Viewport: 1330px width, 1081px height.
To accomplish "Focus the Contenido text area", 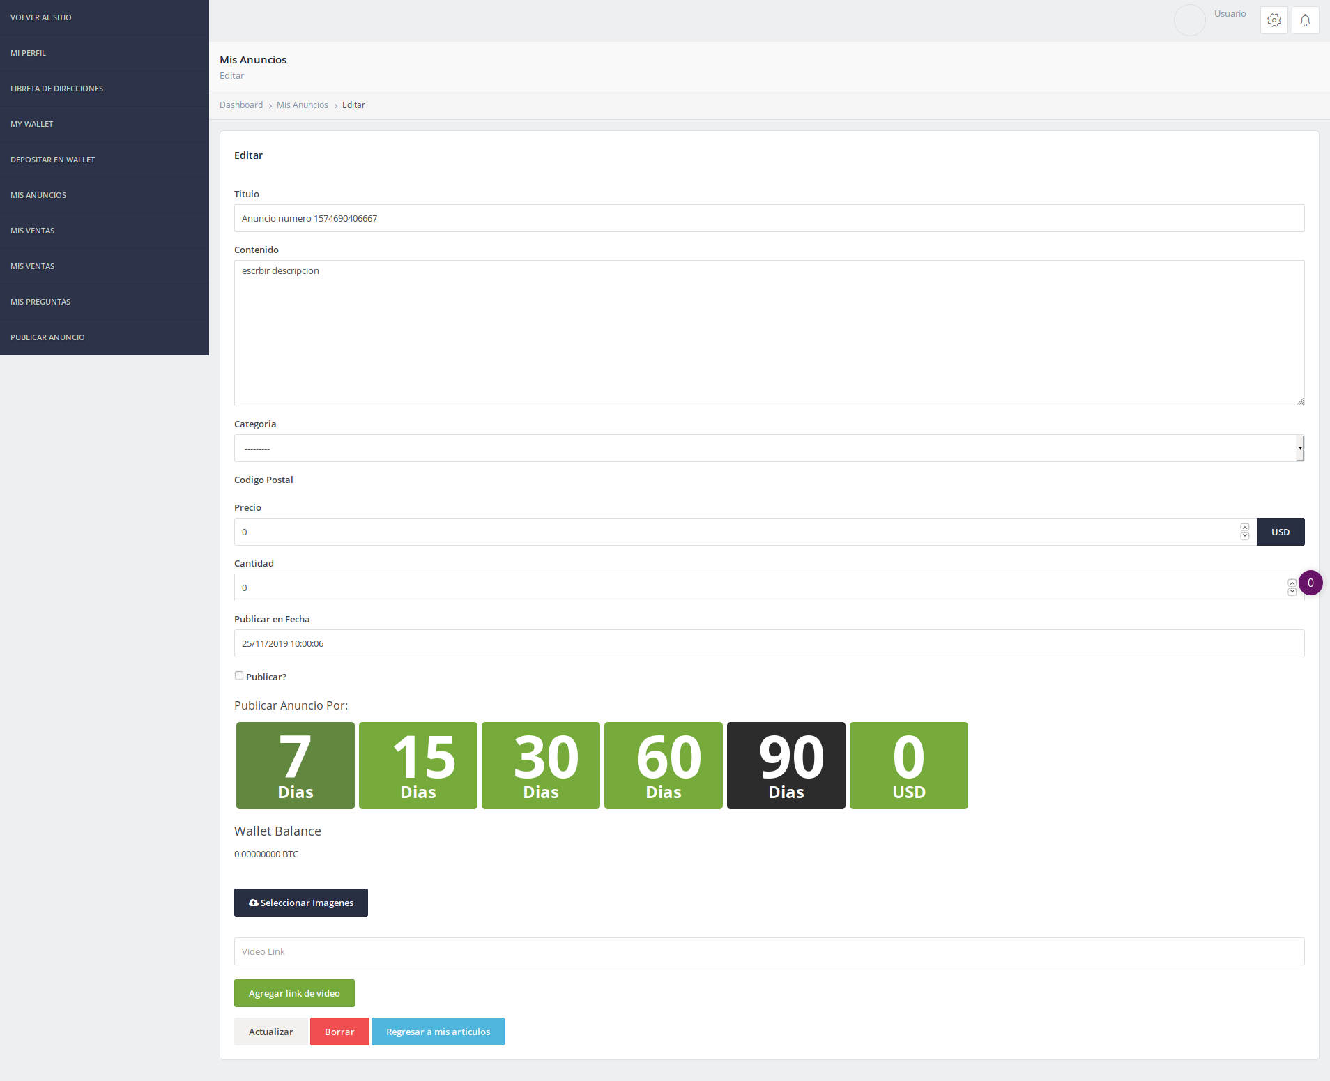I will point(769,333).
